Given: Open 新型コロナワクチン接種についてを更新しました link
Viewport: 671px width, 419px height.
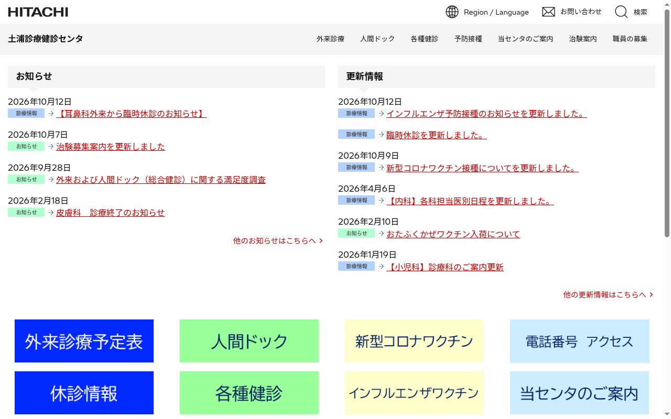Looking at the screenshot, I should tap(482, 168).
